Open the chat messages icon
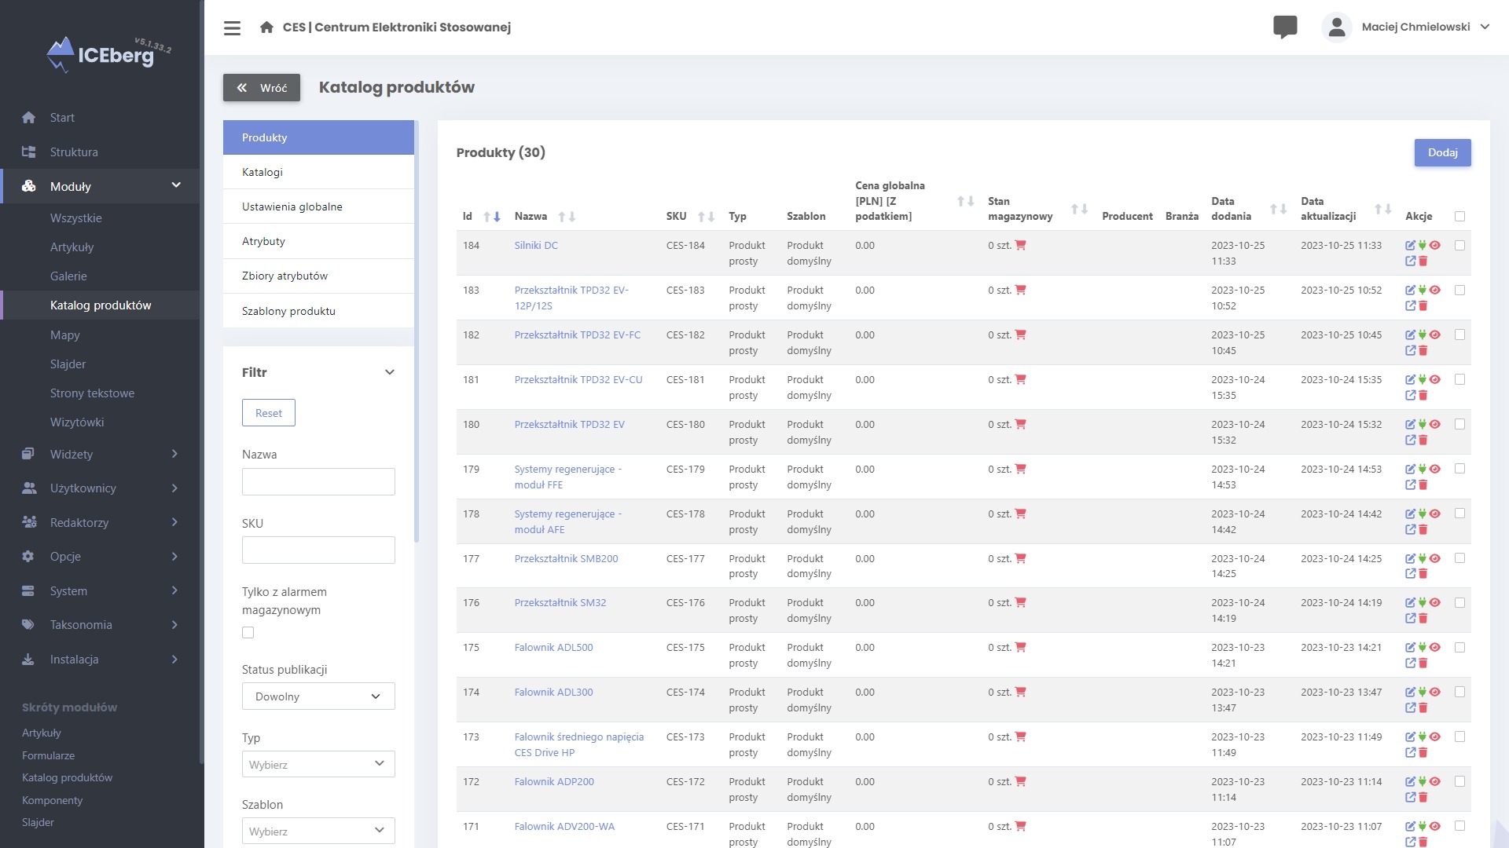 (x=1285, y=27)
